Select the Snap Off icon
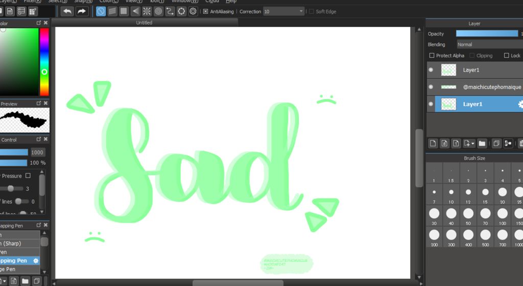This screenshot has width=523, height=286. 101,11
